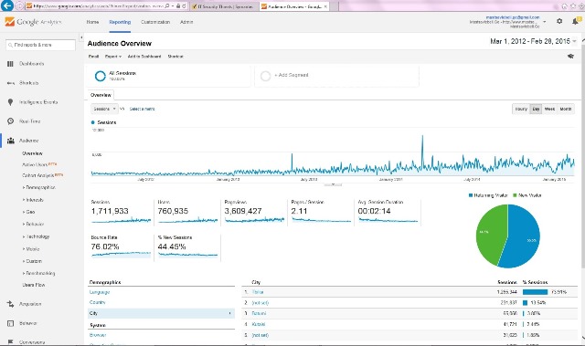Click the All Sessions segment circle
Image resolution: width=585 pixels, height=346 pixels.
point(100,76)
